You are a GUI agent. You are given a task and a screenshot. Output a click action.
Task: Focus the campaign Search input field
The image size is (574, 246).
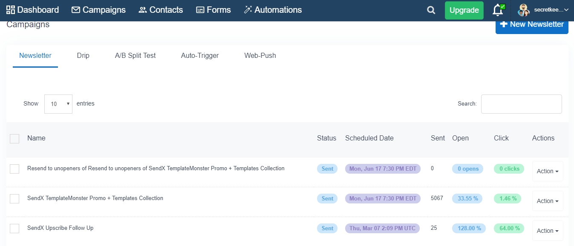pos(521,104)
